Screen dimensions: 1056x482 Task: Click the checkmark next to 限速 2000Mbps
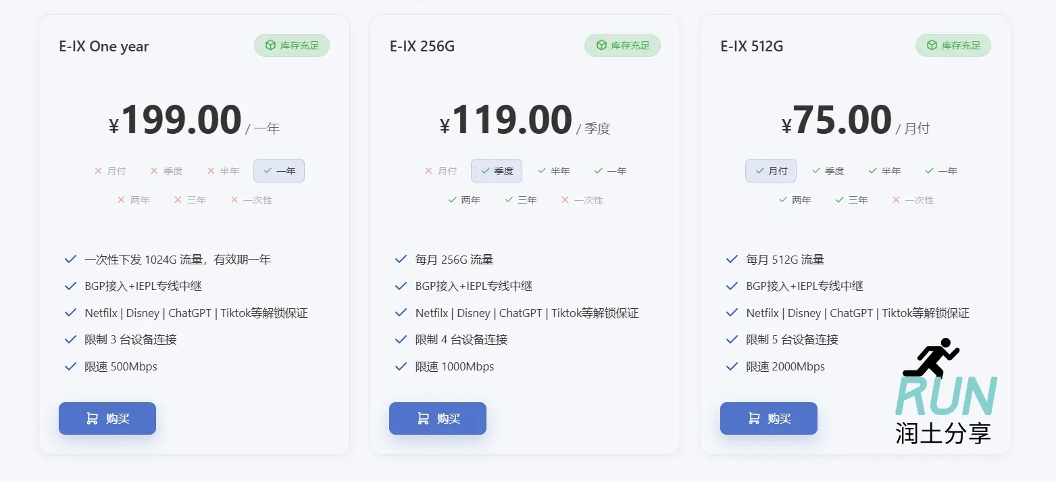[x=731, y=366]
